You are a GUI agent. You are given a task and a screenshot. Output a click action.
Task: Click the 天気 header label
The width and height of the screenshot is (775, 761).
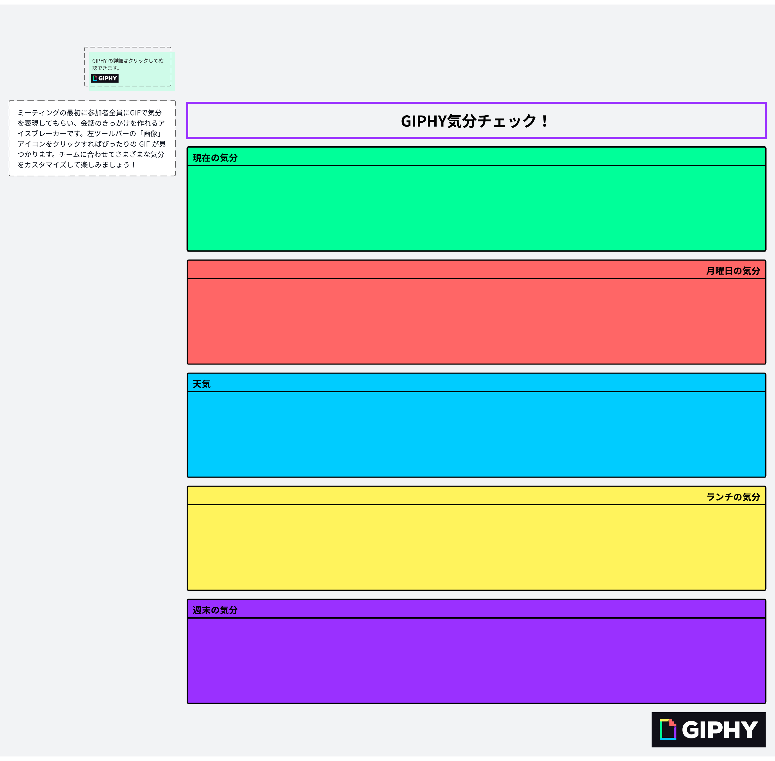(x=201, y=384)
